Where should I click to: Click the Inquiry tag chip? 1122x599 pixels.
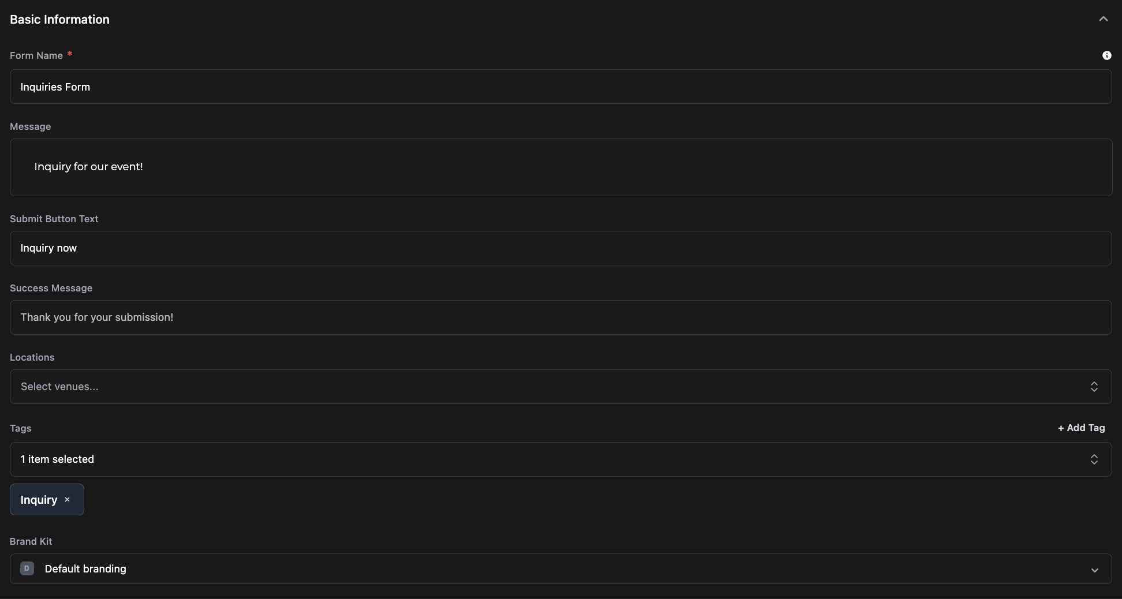pyautogui.click(x=39, y=500)
